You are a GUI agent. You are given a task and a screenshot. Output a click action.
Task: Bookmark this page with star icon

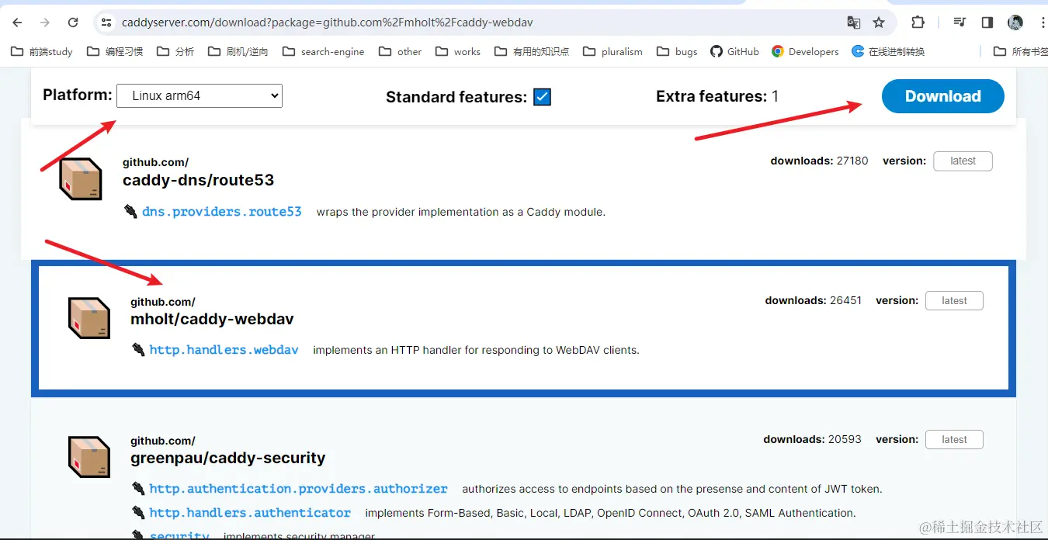point(879,22)
